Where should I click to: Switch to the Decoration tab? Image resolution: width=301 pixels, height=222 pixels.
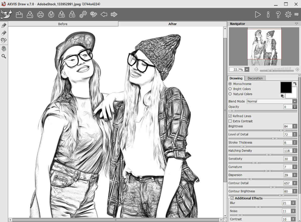(x=255, y=78)
